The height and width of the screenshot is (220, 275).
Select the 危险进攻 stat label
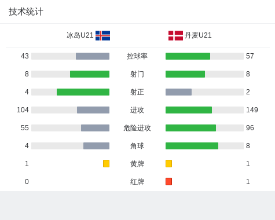tap(137, 128)
